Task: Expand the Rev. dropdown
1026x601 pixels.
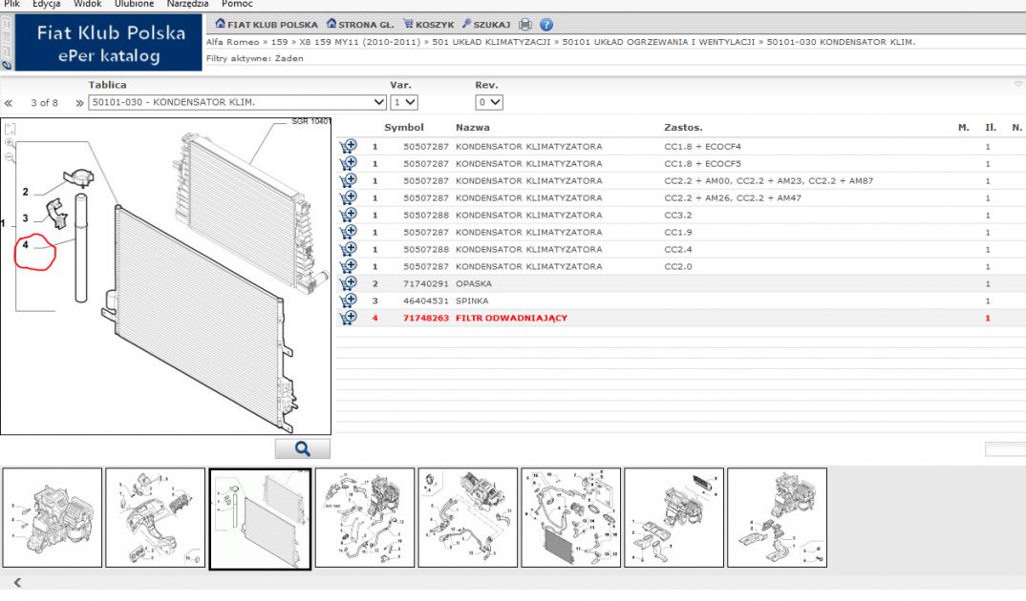Action: (489, 103)
